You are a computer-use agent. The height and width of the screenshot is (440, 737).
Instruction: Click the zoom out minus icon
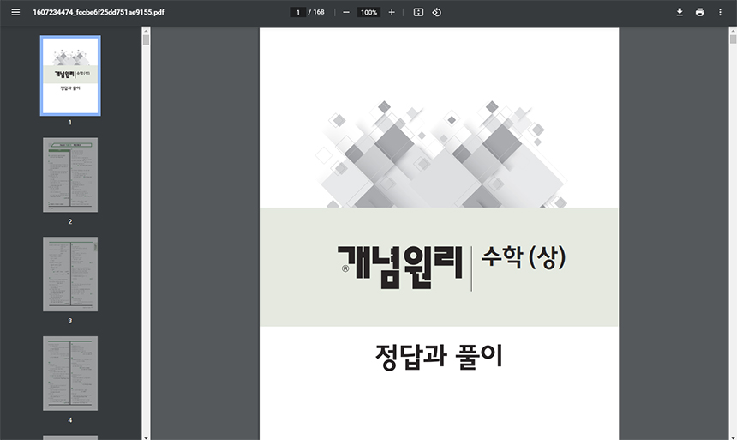[x=346, y=12]
